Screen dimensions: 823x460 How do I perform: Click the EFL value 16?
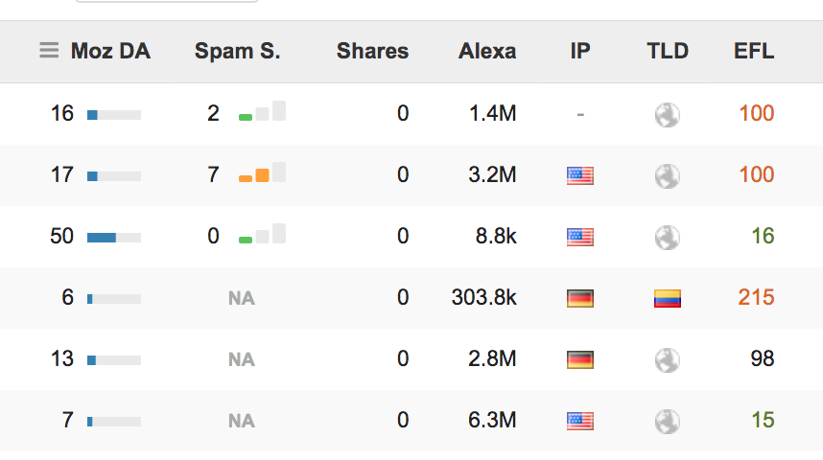coord(763,236)
